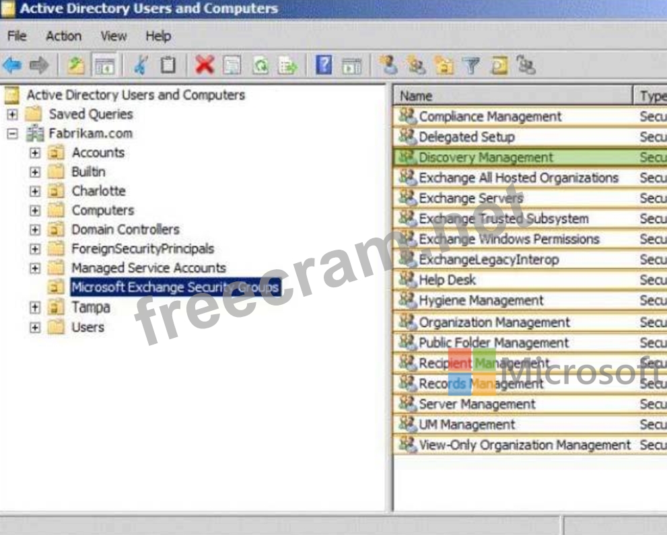Select the root Active Directory Users and Computers tree node
The image size is (667, 535).
tap(136, 95)
